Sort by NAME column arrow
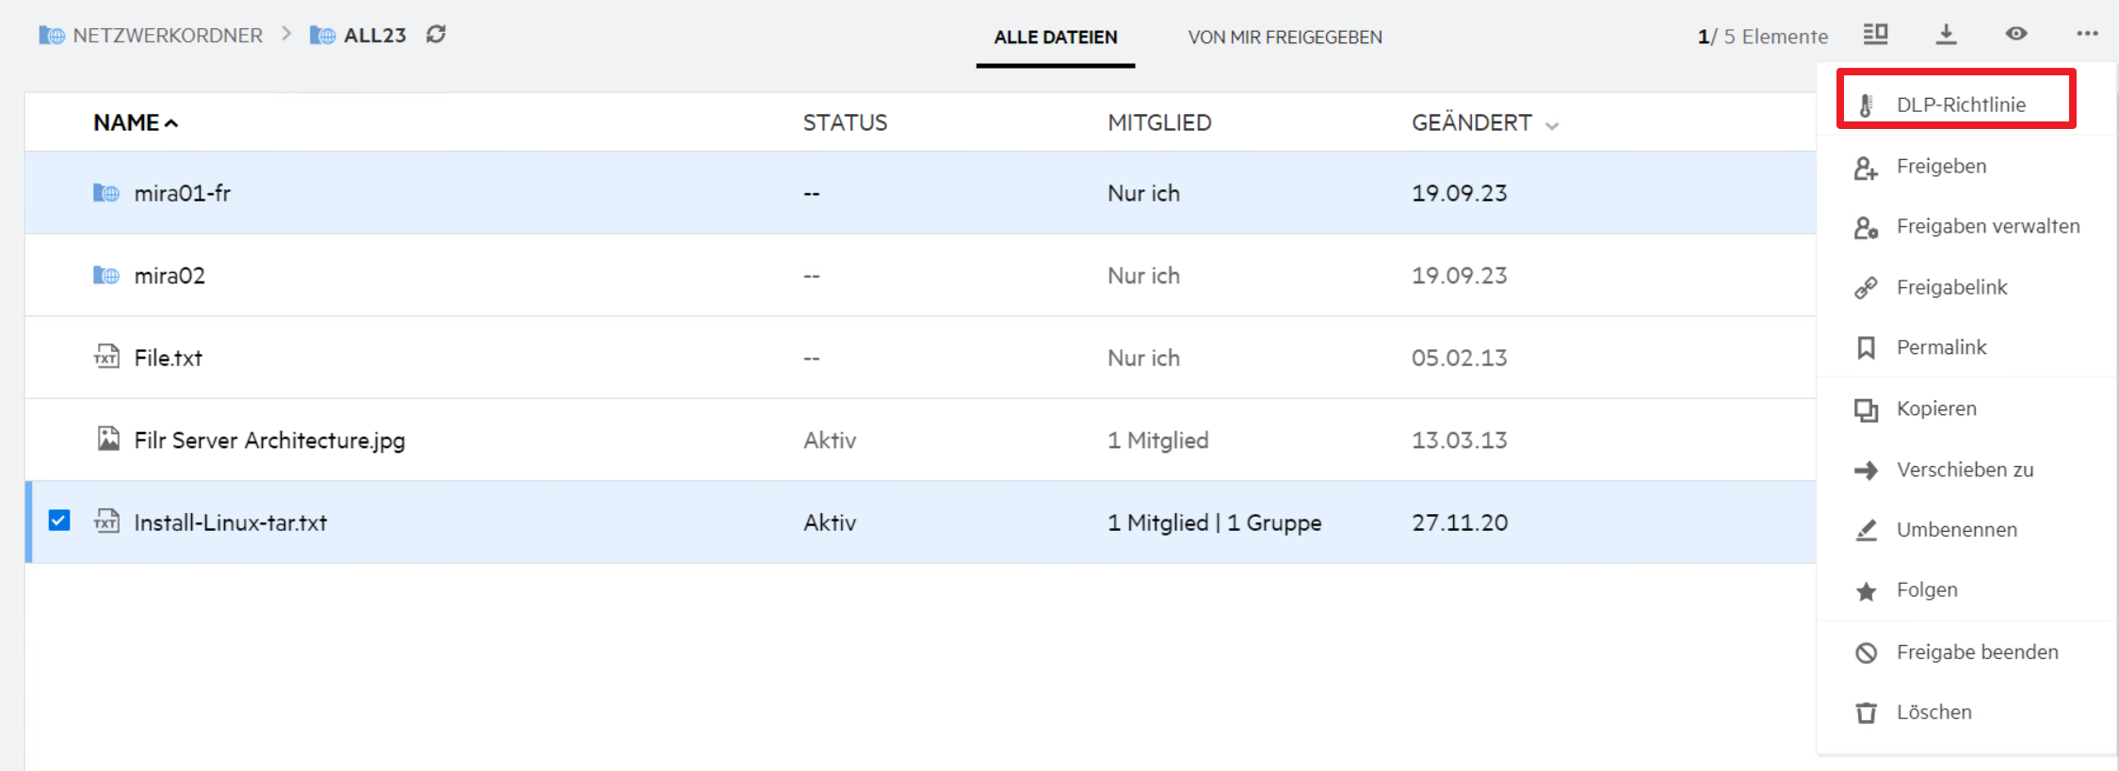Viewport: 2119px width, 771px height. [x=171, y=123]
